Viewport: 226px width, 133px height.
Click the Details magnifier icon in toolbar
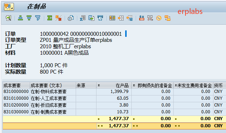pyautogui.click(x=9, y=18)
